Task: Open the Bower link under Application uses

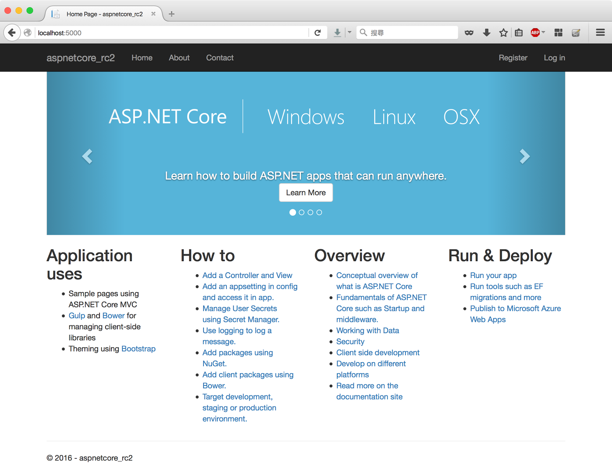Action: 114,316
